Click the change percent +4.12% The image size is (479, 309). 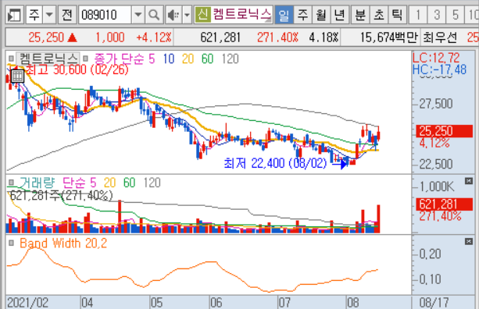point(154,37)
